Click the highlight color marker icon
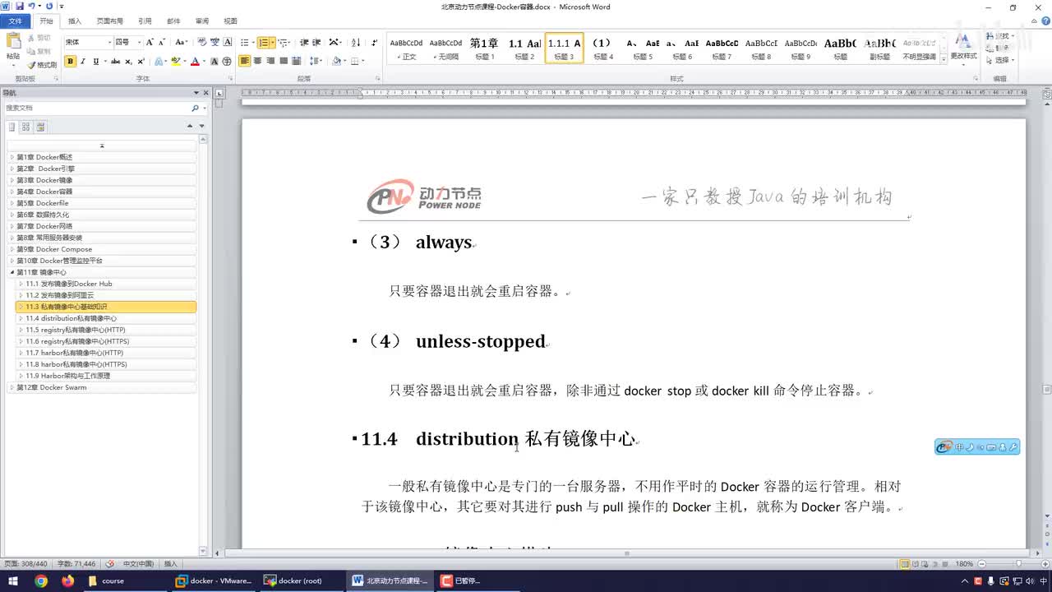 pyautogui.click(x=175, y=62)
